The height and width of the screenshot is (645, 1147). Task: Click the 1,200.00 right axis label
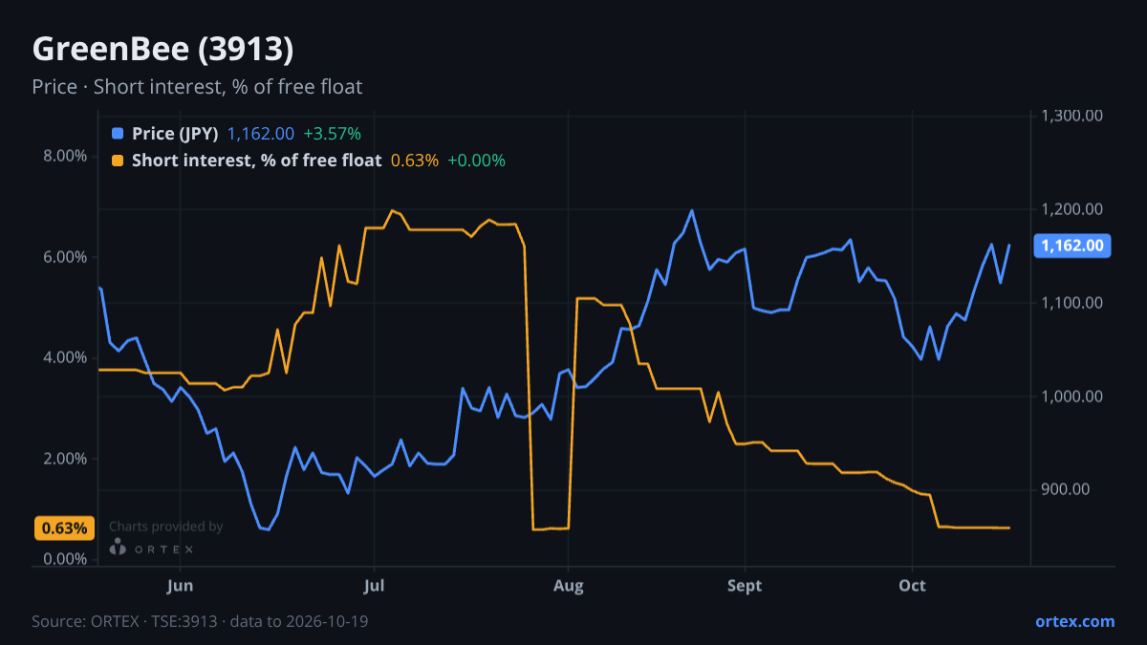click(1072, 209)
